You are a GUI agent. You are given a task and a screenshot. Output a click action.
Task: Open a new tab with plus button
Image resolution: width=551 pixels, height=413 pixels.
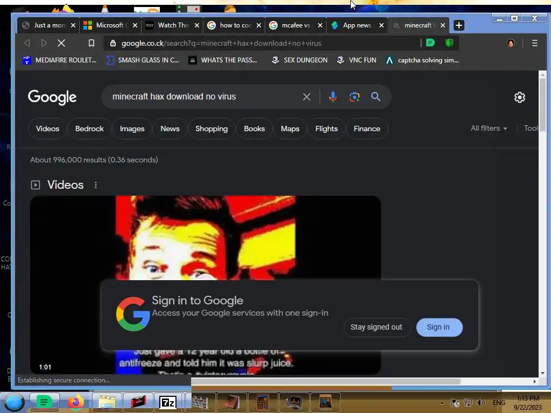pyautogui.click(x=458, y=25)
